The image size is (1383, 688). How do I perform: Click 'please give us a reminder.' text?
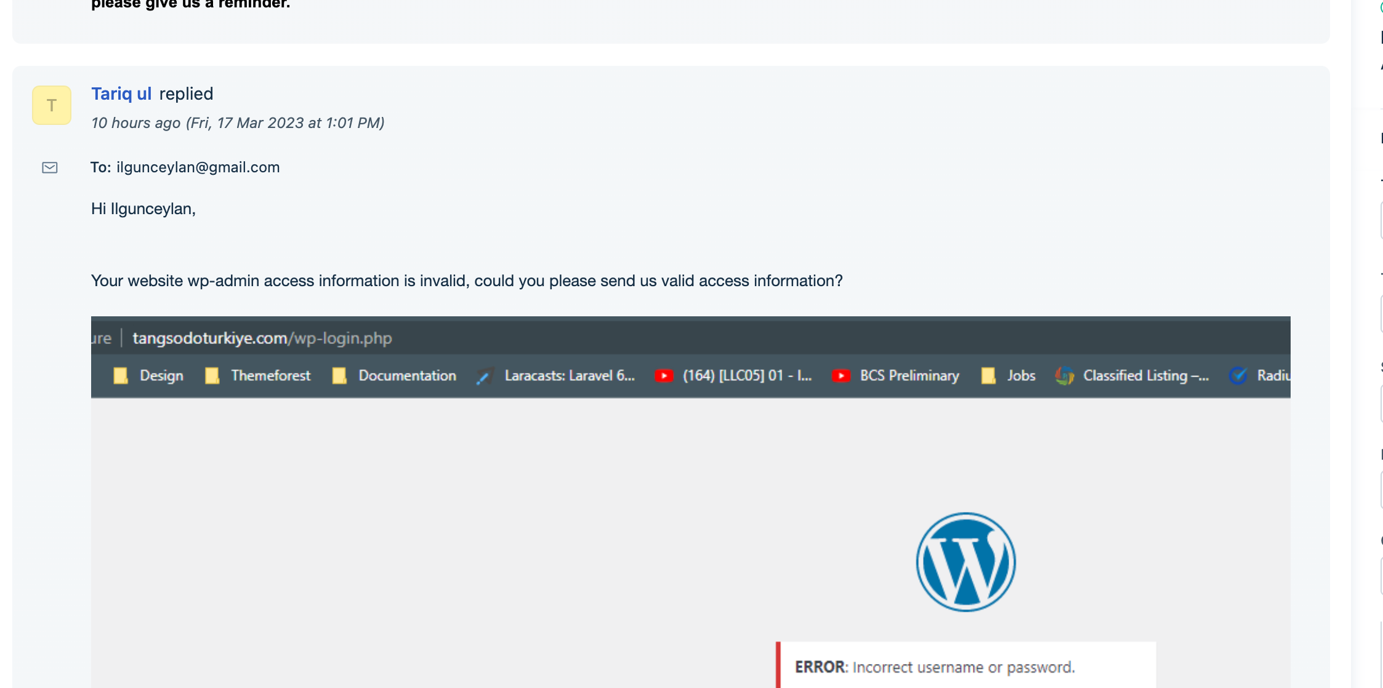[x=190, y=4]
